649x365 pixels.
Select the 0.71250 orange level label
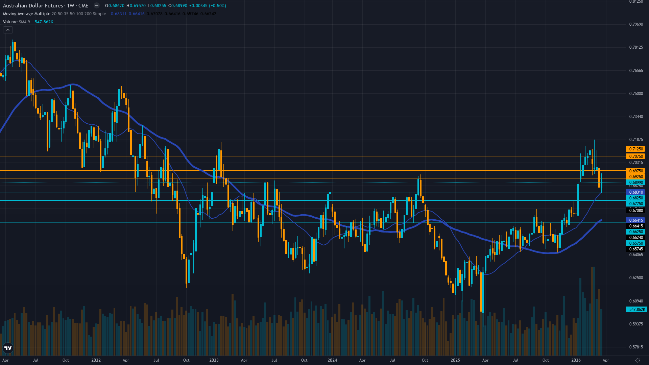(x=637, y=149)
